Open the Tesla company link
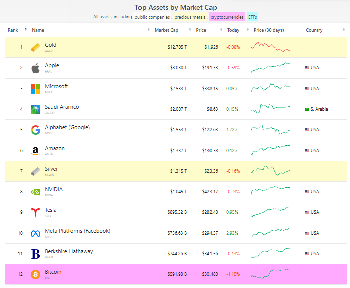 51,210
